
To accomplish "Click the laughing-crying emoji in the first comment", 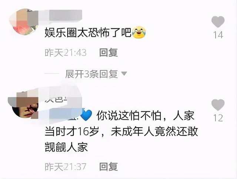I will [x=139, y=32].
